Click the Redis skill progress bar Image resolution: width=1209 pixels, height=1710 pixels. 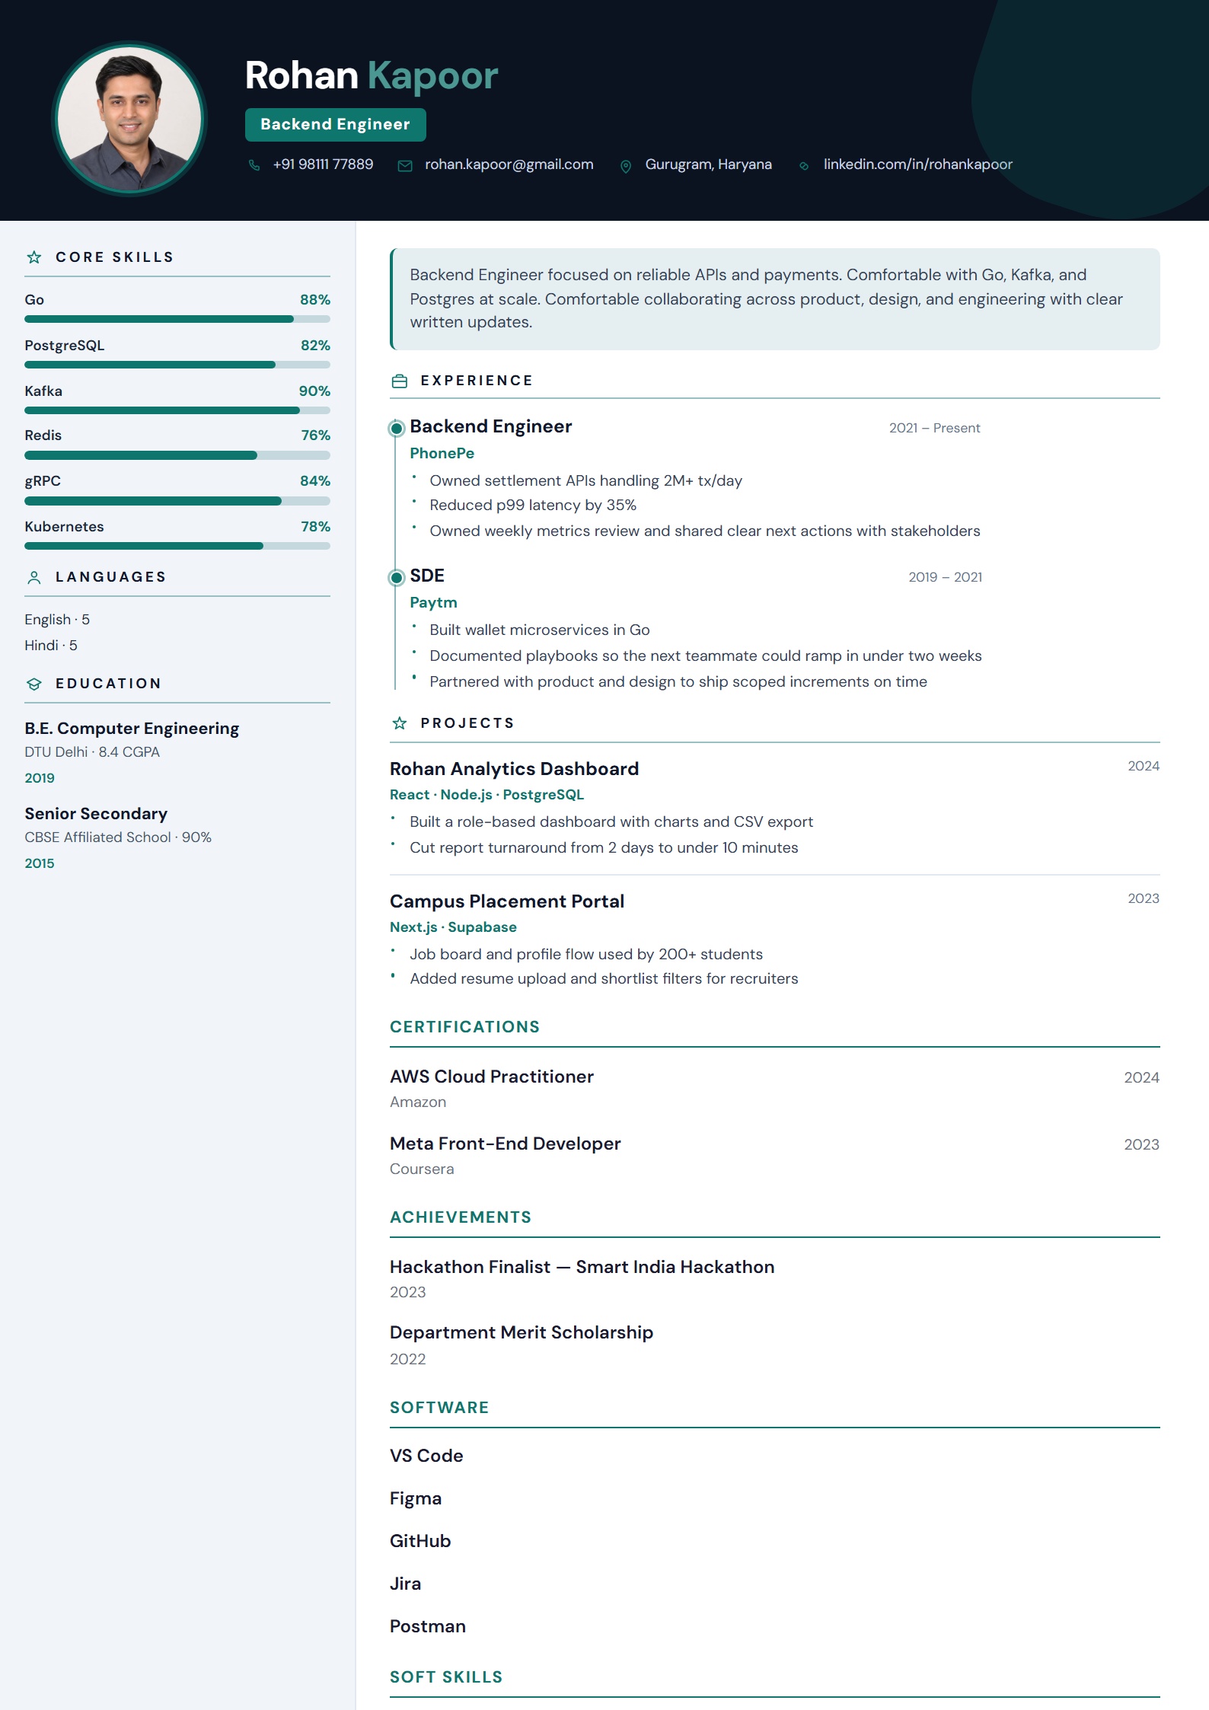coord(177,455)
